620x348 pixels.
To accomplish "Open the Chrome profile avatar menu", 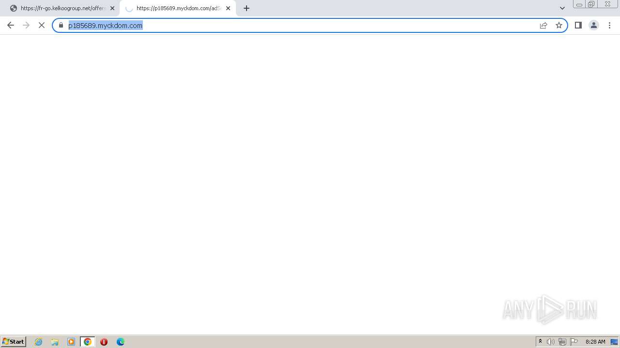I will pyautogui.click(x=594, y=25).
